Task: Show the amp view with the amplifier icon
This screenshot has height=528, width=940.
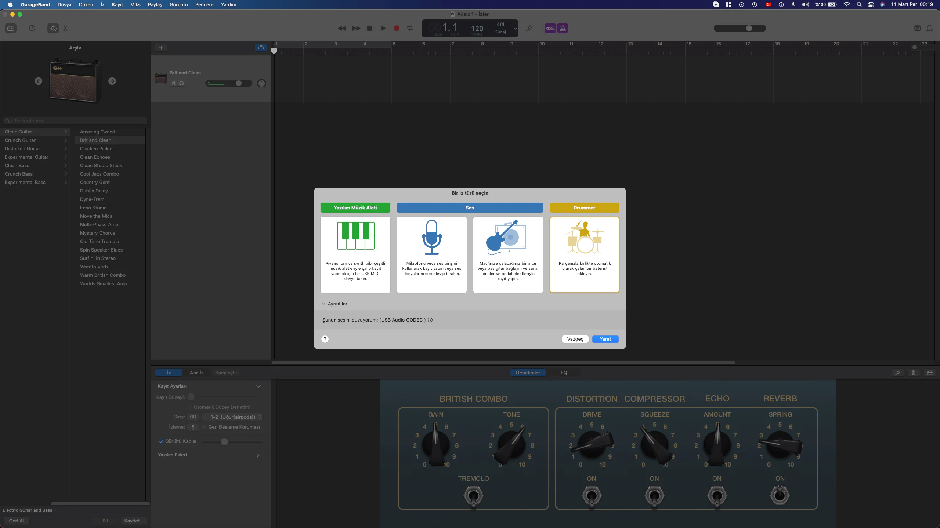Action: coord(930,373)
